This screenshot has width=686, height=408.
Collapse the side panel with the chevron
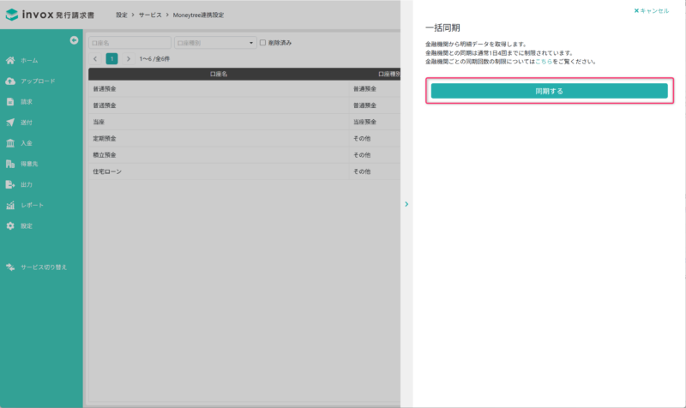pos(406,204)
